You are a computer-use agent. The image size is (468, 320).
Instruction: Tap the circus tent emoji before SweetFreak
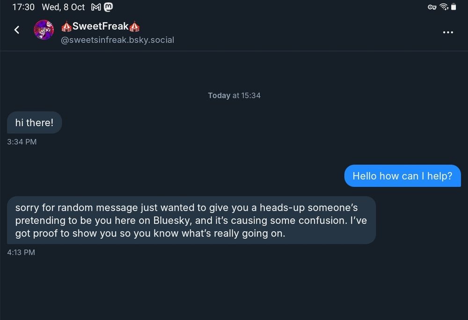[66, 27]
